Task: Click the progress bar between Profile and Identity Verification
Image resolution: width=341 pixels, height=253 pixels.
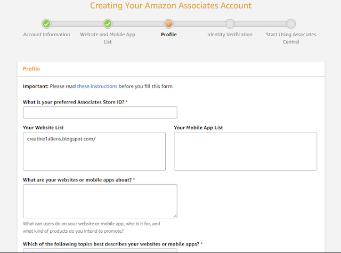Action: [x=199, y=23]
